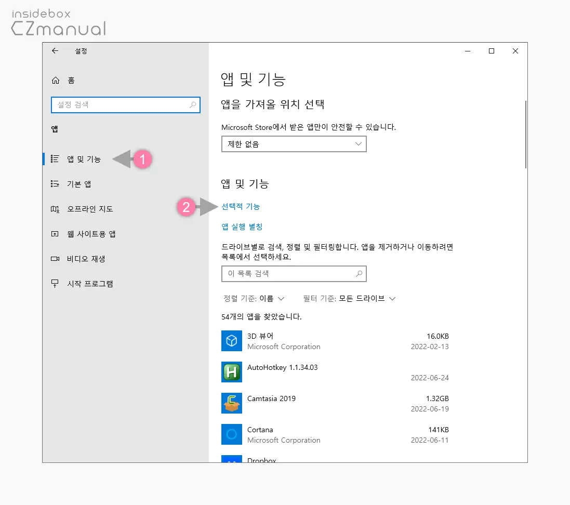Go back with the arrow icon

tap(55, 51)
